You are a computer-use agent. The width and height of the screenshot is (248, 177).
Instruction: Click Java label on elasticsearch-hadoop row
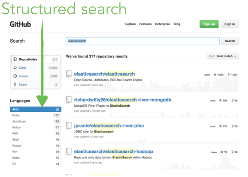[214, 152]
